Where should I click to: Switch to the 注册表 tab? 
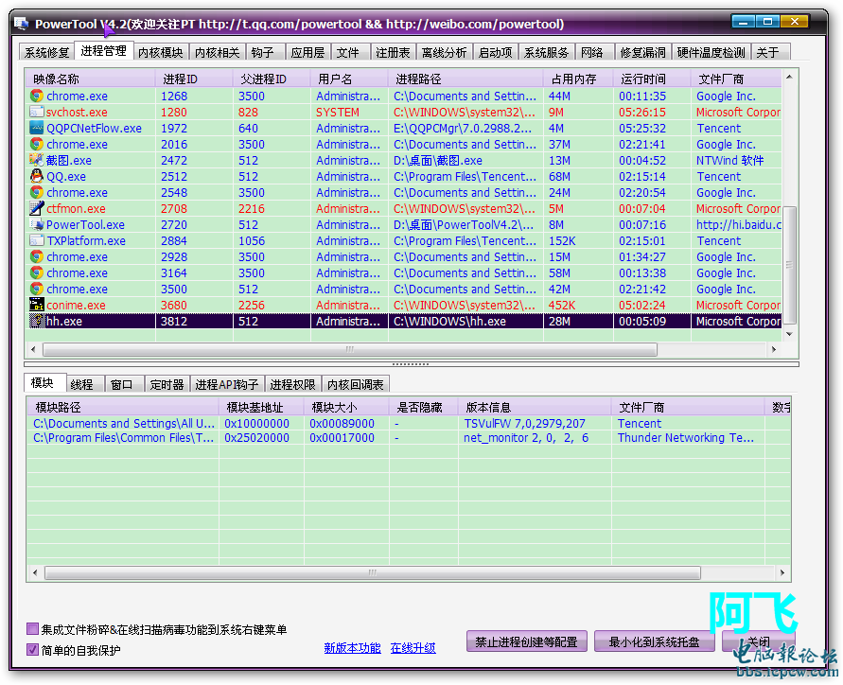(x=393, y=52)
